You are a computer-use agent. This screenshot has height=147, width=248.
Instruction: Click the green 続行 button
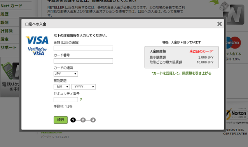[x=61, y=120]
